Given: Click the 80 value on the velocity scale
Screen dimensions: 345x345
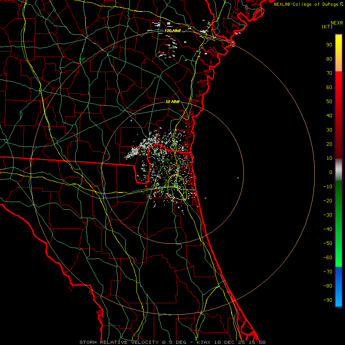Looking at the screenshot, I should tap(329, 59).
